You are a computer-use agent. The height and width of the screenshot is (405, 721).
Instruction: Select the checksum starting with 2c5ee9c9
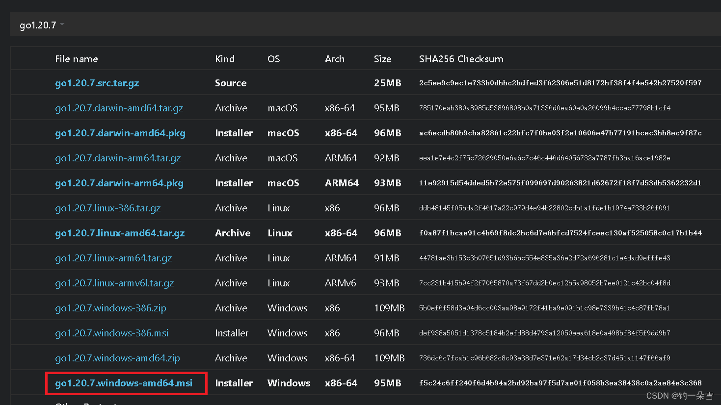[561, 83]
